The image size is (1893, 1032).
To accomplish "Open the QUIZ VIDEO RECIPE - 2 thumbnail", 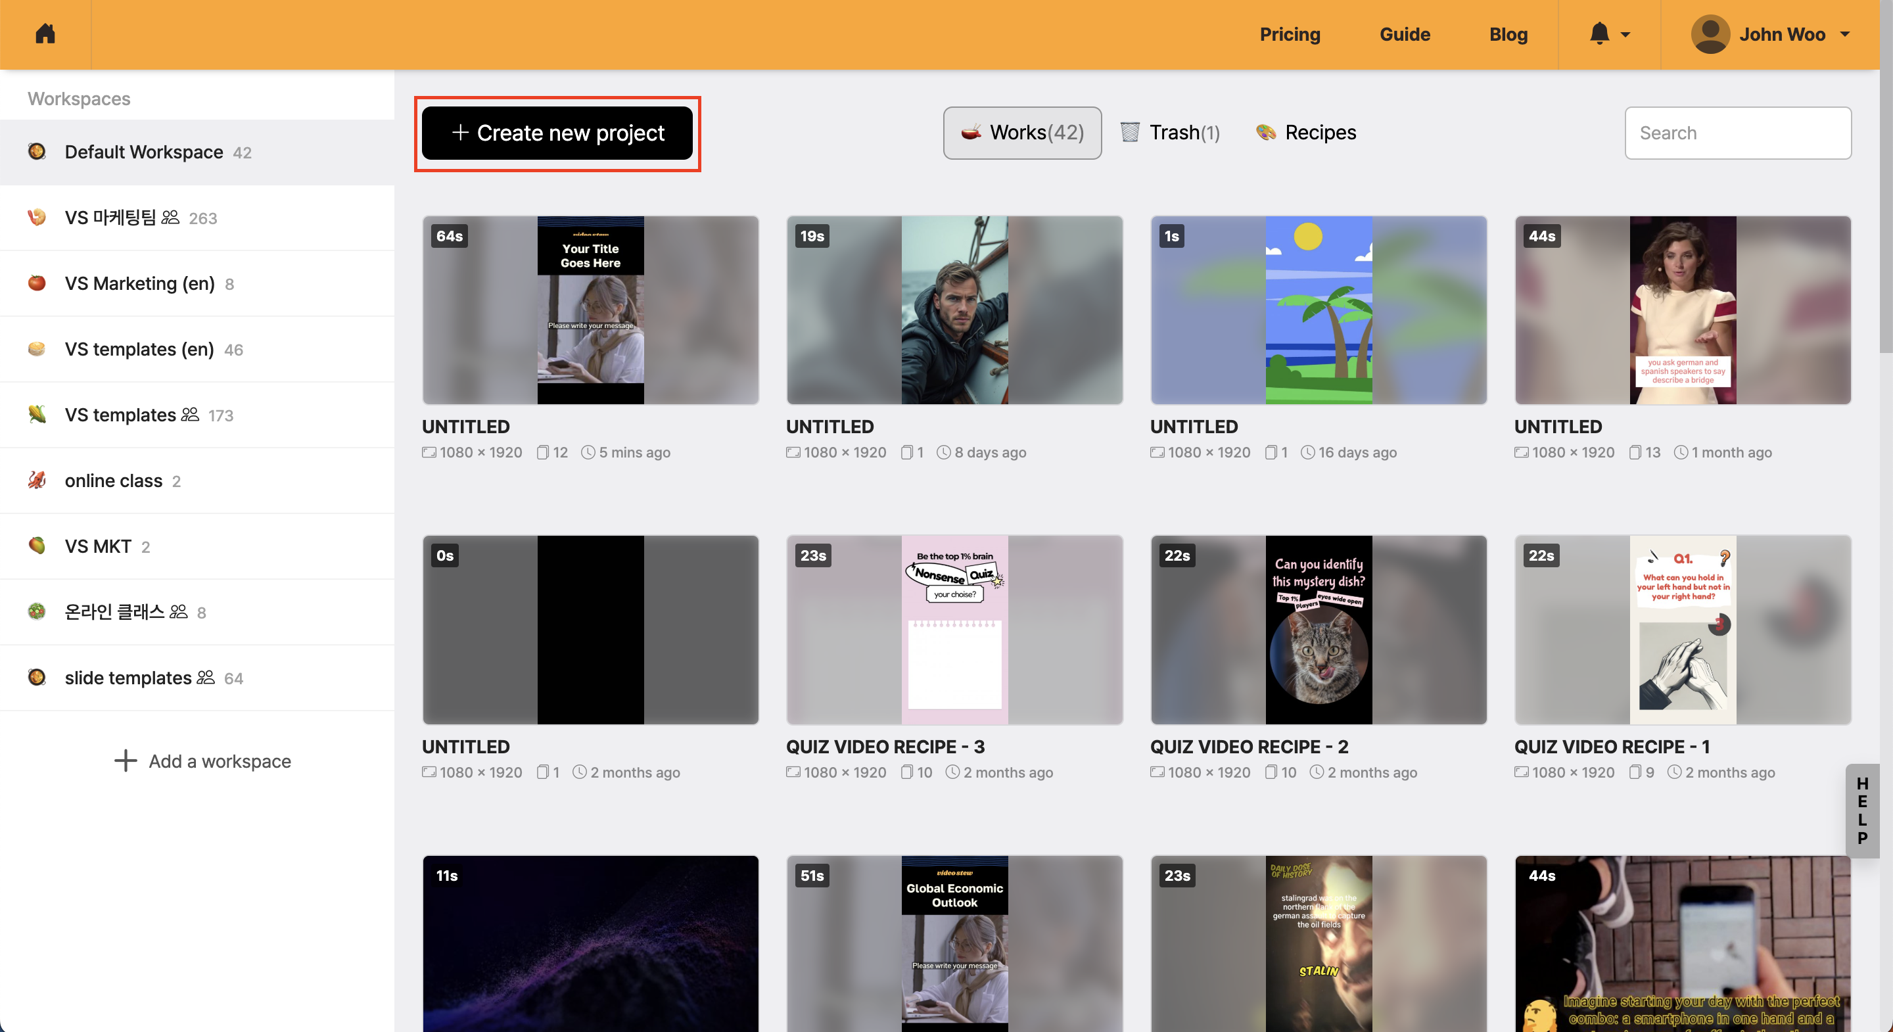I will (1319, 630).
